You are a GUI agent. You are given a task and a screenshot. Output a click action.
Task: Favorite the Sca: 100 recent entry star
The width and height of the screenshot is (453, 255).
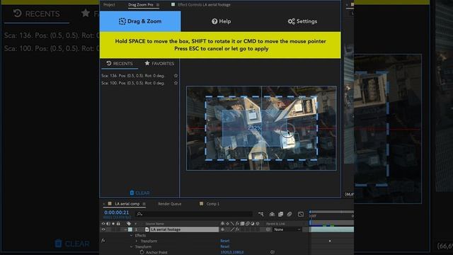176,83
